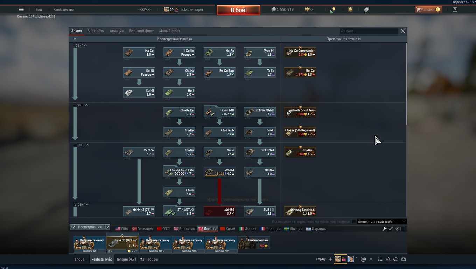The height and width of the screenshot is (269, 476).
Task: Switch to the Авиация tab
Action: pos(117,31)
